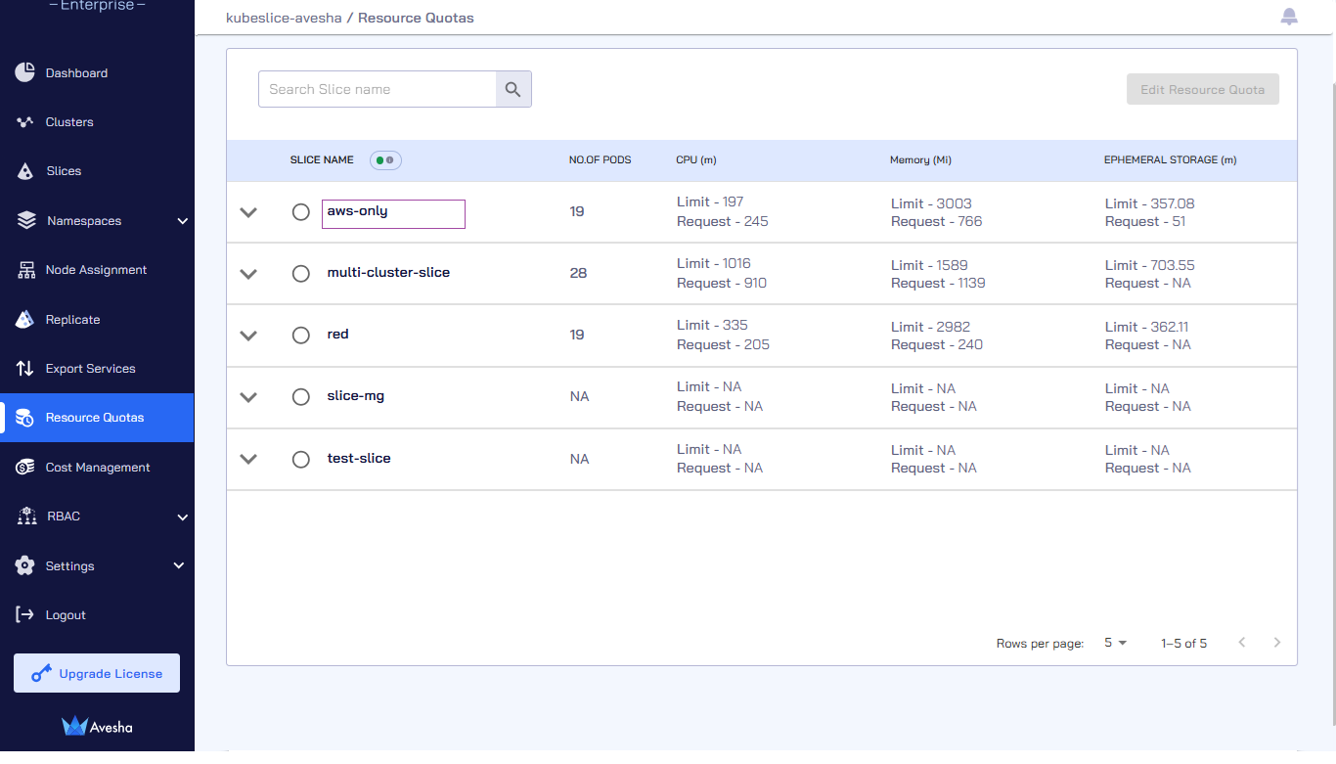This screenshot has width=1336, height=764.
Task: Select the red slice radio button
Action: click(x=301, y=336)
